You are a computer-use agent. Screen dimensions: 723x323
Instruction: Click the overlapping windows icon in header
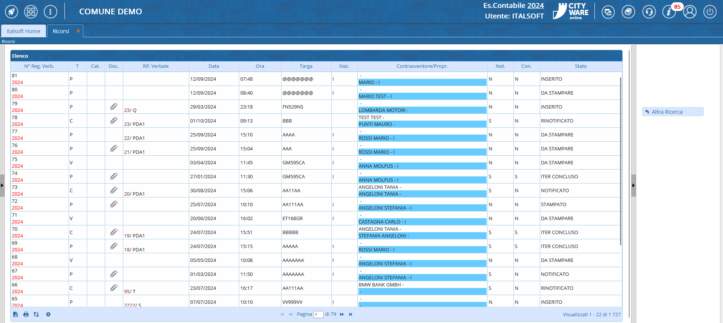click(x=608, y=12)
